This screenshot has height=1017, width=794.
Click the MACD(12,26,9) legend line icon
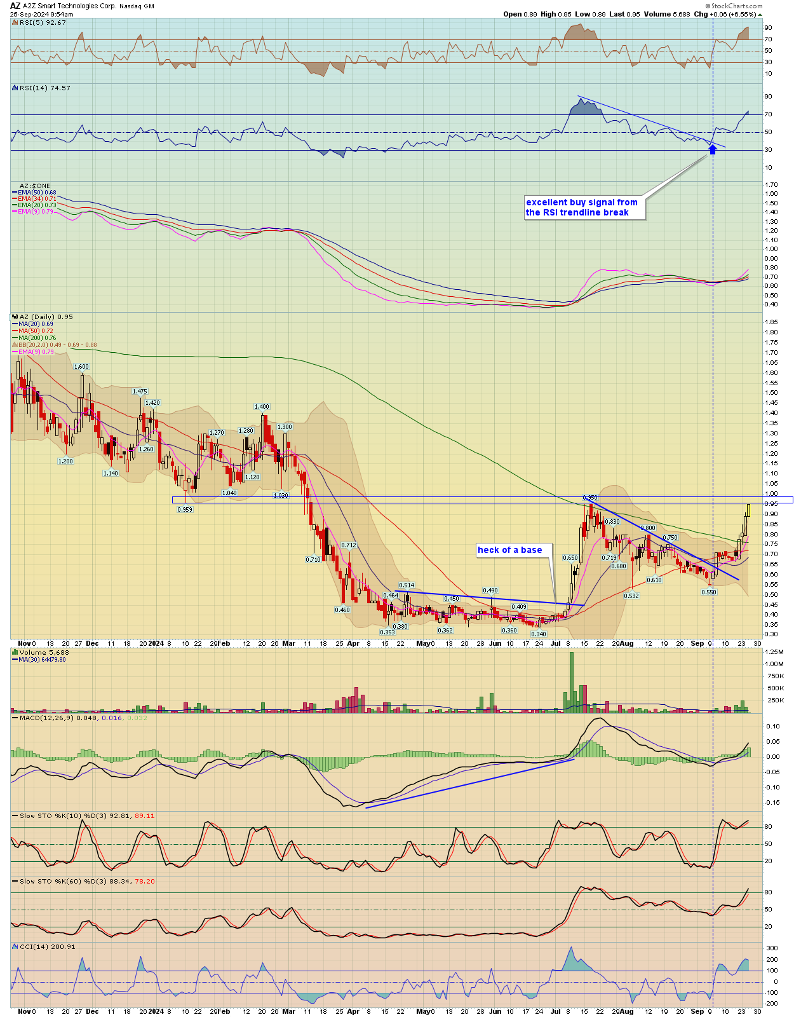[x=15, y=718]
